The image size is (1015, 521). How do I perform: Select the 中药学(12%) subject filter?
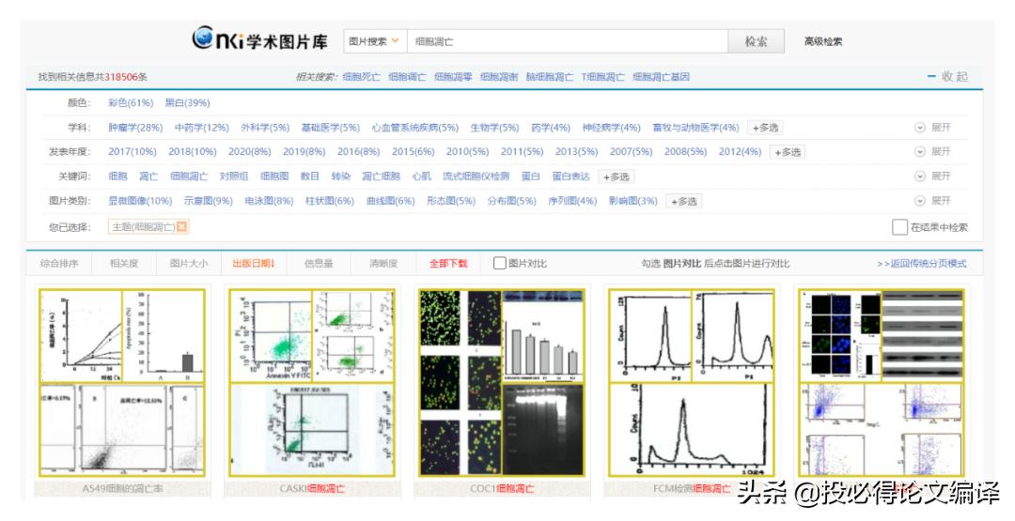pos(201,128)
